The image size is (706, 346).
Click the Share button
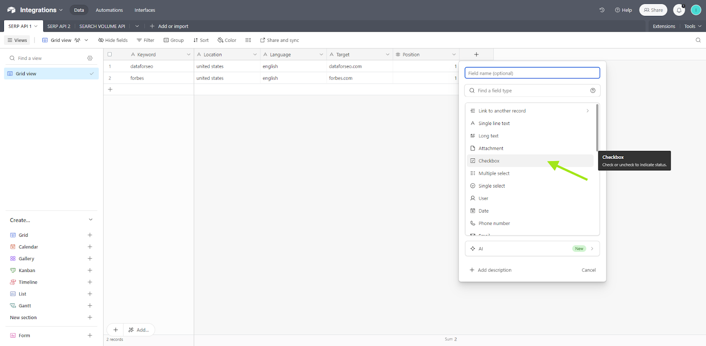(653, 10)
